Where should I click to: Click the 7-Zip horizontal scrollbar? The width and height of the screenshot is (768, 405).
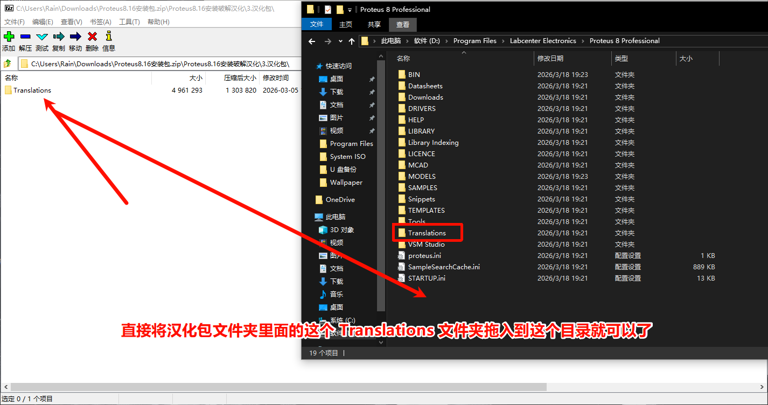269,387
